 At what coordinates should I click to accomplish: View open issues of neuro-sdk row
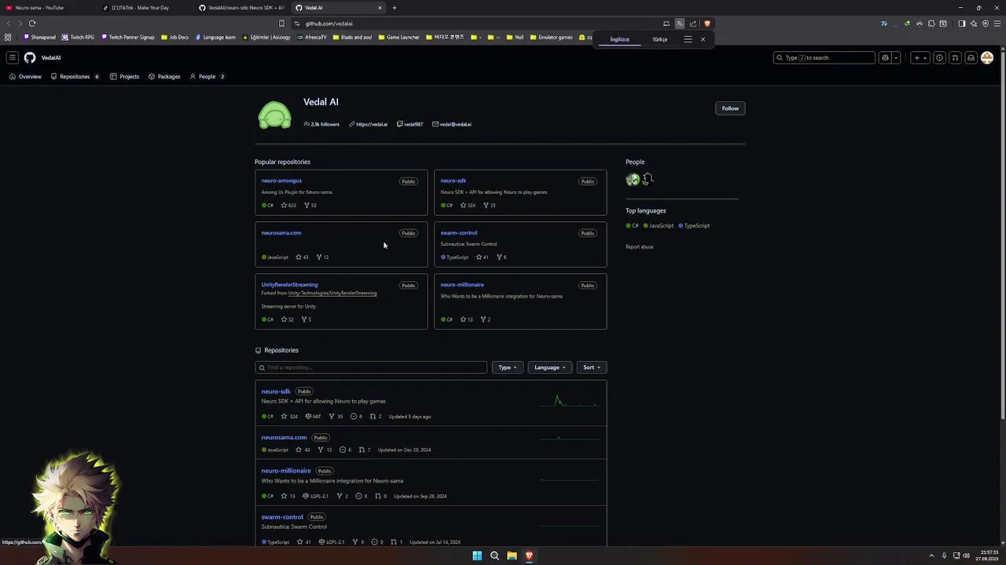[356, 417]
